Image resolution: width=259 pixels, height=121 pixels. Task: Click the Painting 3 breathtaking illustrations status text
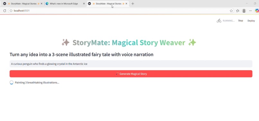[x=37, y=82]
